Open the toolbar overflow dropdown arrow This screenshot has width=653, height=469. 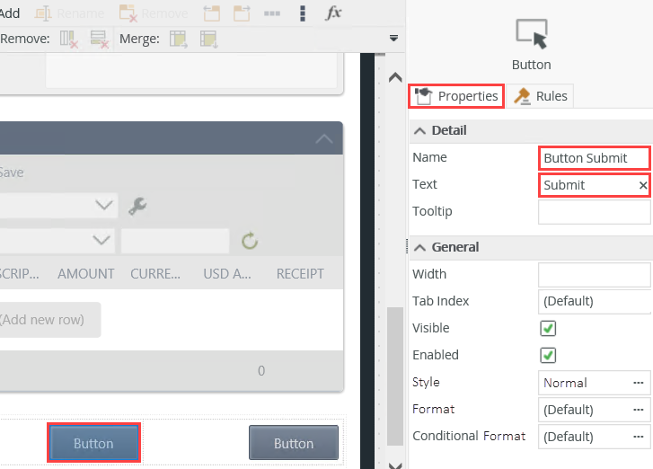pyautogui.click(x=393, y=39)
